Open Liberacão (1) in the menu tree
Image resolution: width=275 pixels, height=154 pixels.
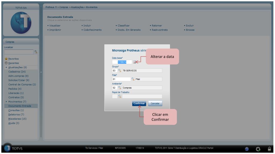pos(16,93)
